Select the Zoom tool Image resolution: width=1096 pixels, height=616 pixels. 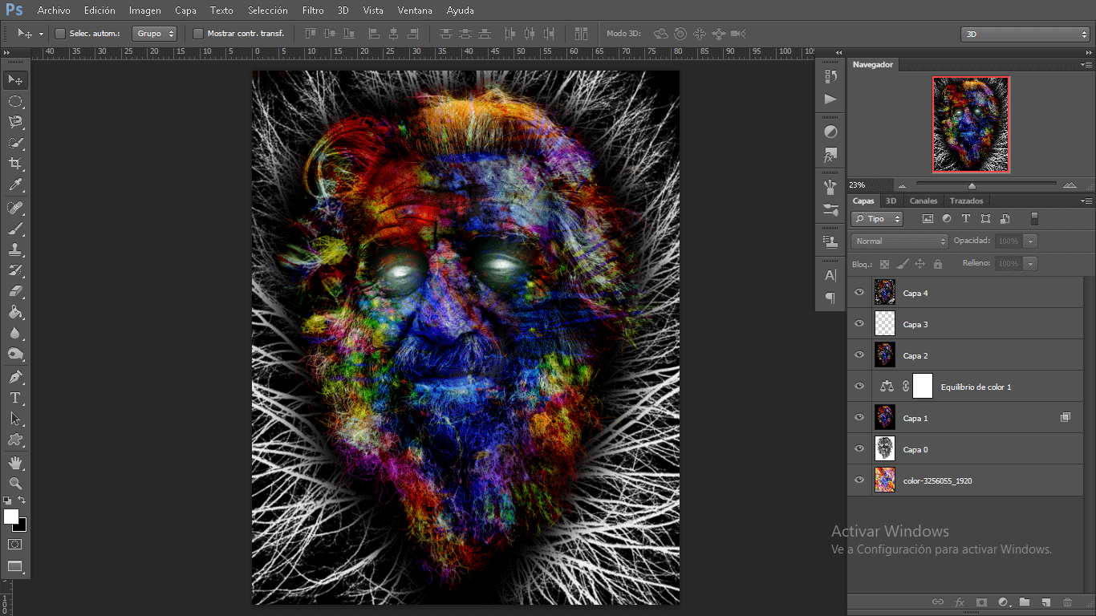15,483
